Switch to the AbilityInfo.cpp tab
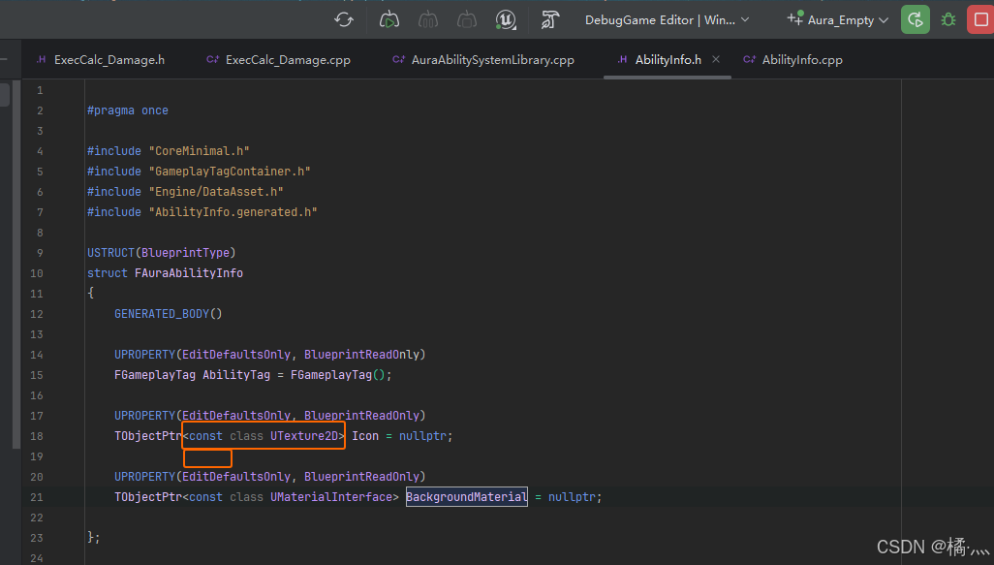Viewport: 994px width, 565px height. (793, 60)
